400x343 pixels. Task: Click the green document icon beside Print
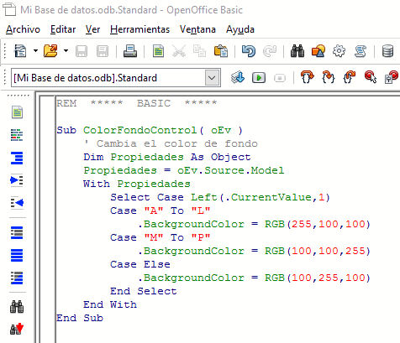click(158, 51)
